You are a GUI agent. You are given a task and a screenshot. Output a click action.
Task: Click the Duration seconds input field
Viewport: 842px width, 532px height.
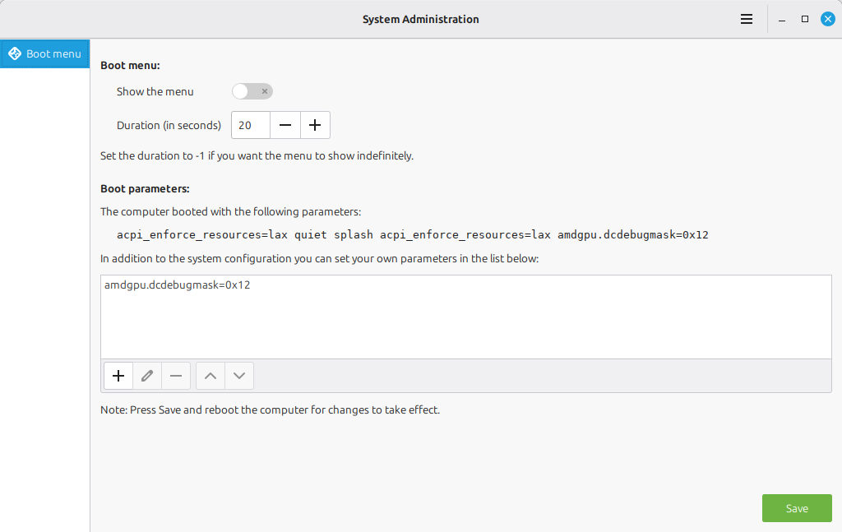(x=251, y=125)
